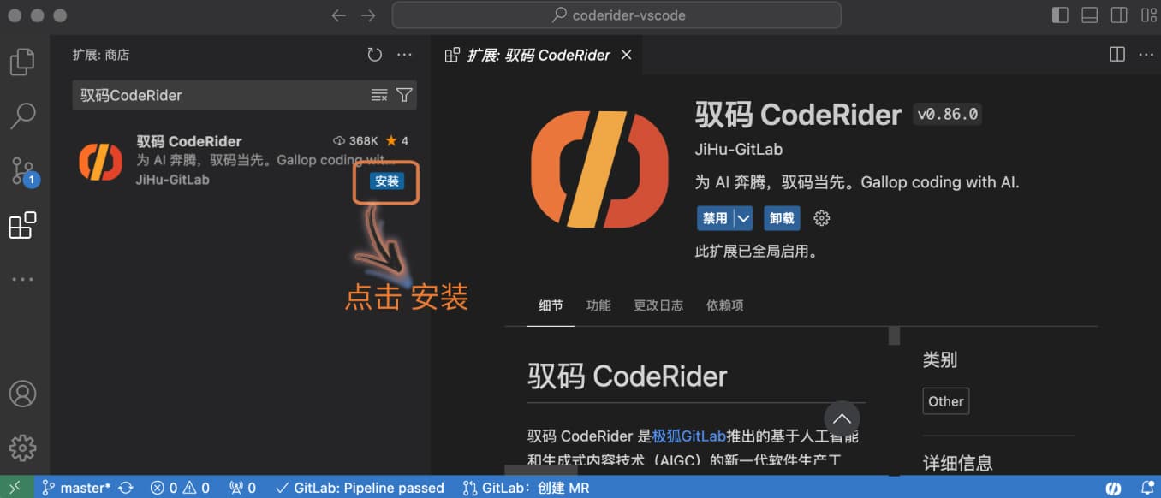Expand the 禁用 dropdown arrow

(741, 218)
